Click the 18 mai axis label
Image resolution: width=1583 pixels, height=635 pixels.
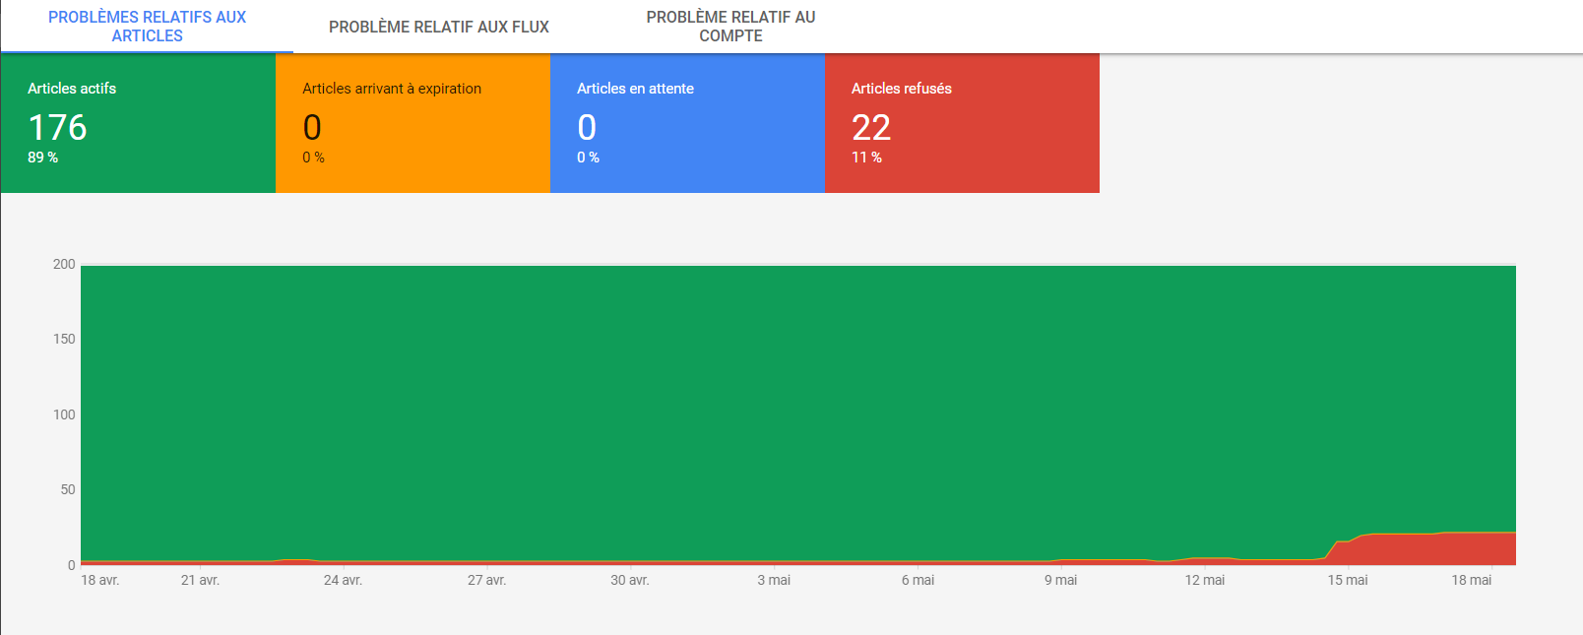tap(1471, 580)
